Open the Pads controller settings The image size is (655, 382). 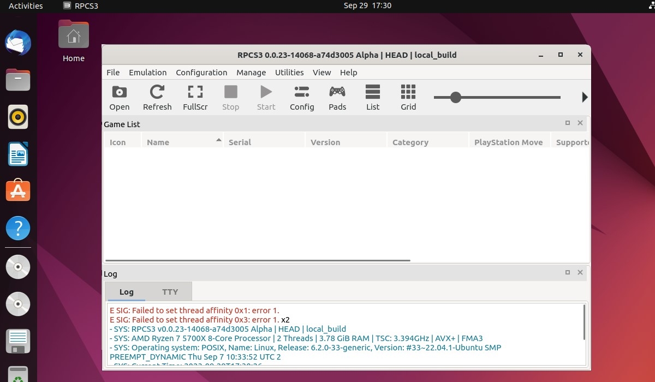tap(337, 98)
